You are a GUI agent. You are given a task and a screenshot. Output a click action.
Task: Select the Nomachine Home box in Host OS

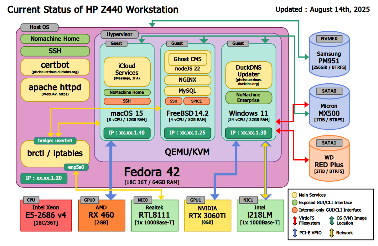click(55, 39)
